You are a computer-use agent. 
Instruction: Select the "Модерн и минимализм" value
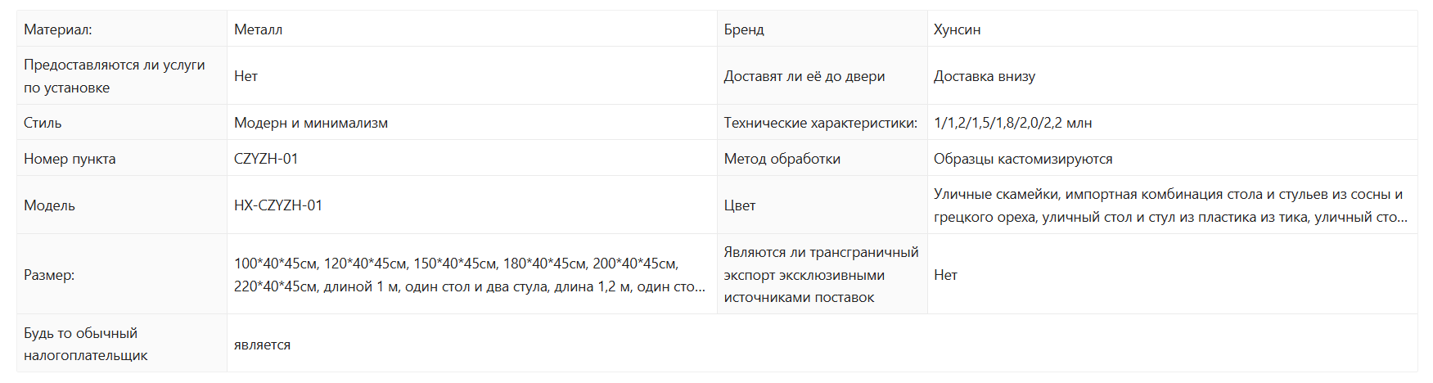click(311, 123)
